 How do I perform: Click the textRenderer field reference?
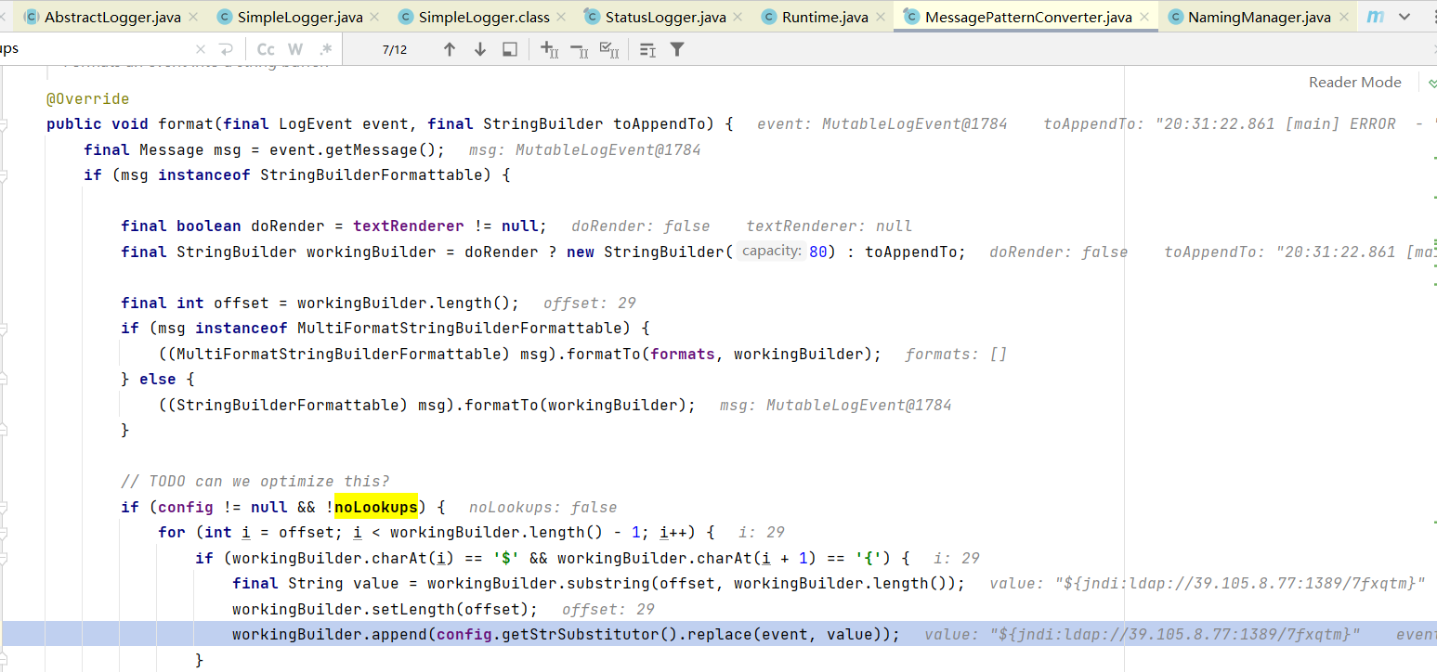(x=408, y=226)
